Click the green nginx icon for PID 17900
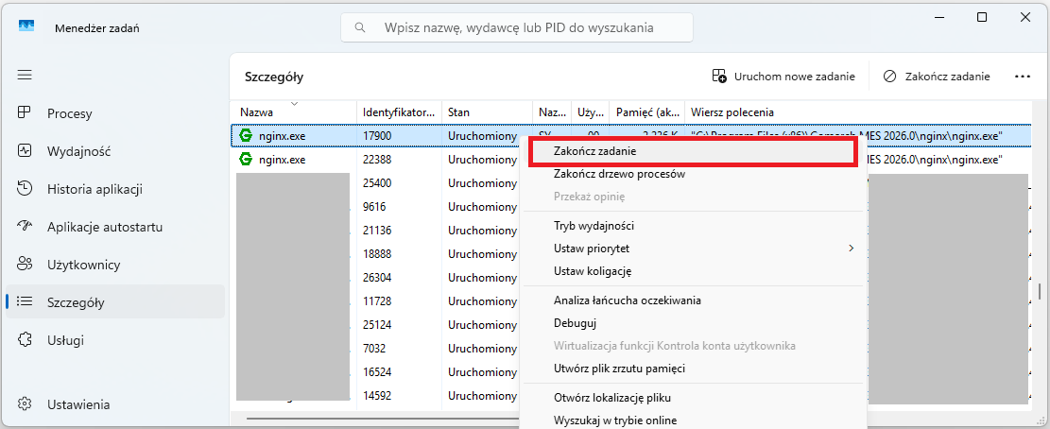 point(246,136)
